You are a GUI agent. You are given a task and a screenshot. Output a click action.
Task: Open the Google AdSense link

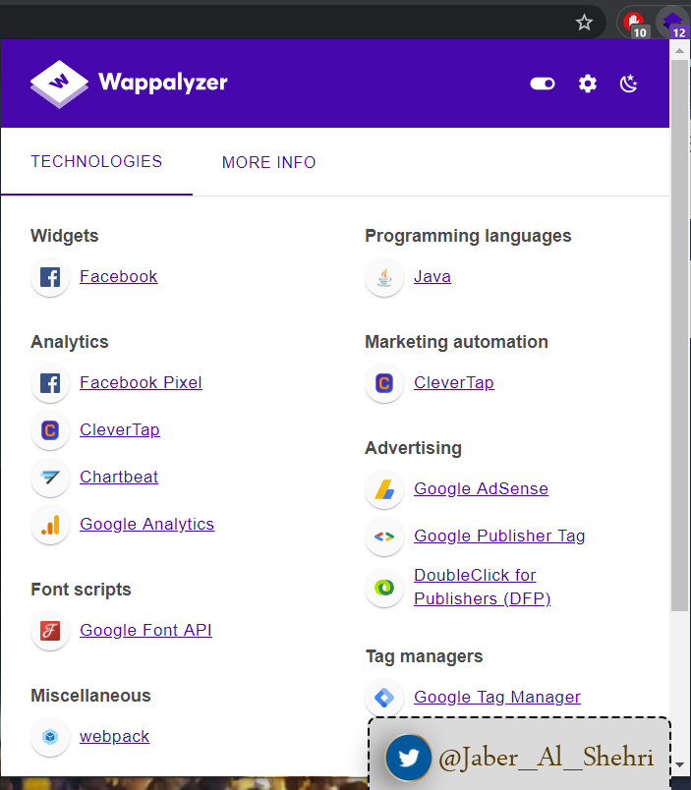(481, 488)
